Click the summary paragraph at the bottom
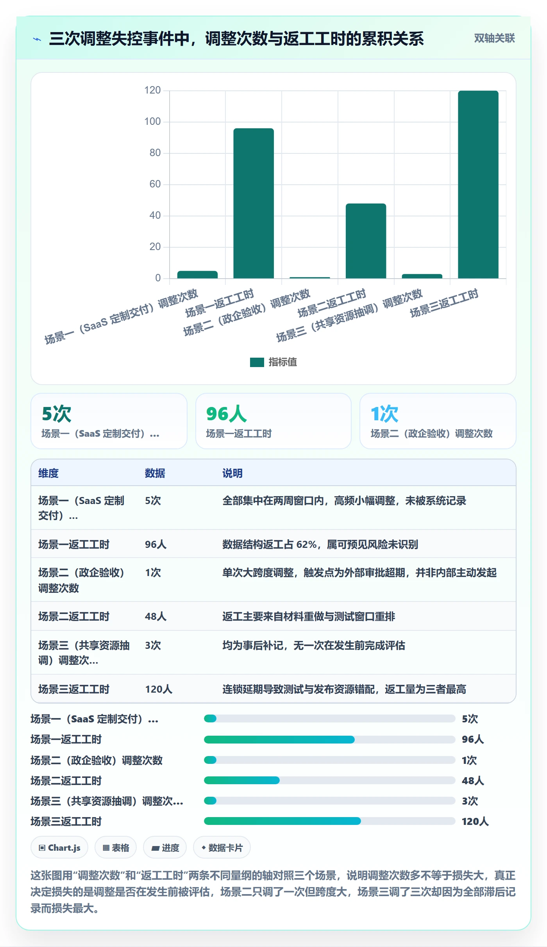This screenshot has height=947, width=547. click(x=273, y=891)
